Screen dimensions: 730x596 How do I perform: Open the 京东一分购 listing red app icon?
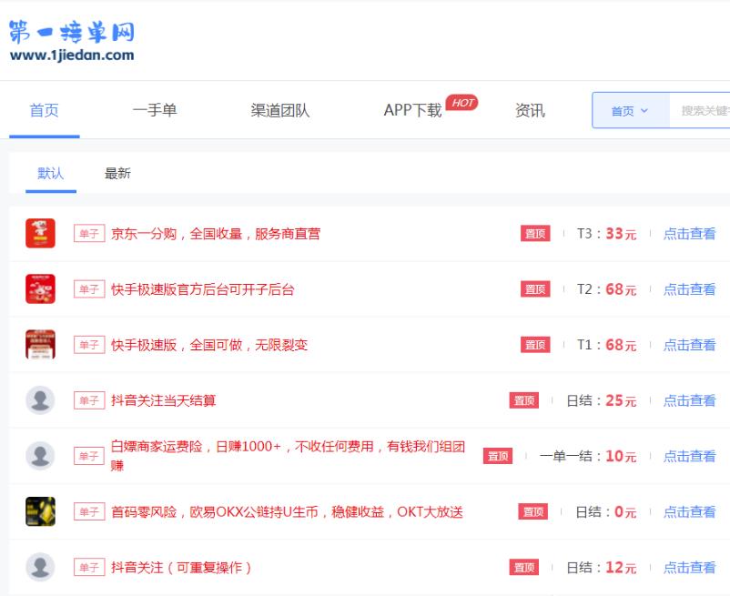(x=39, y=232)
